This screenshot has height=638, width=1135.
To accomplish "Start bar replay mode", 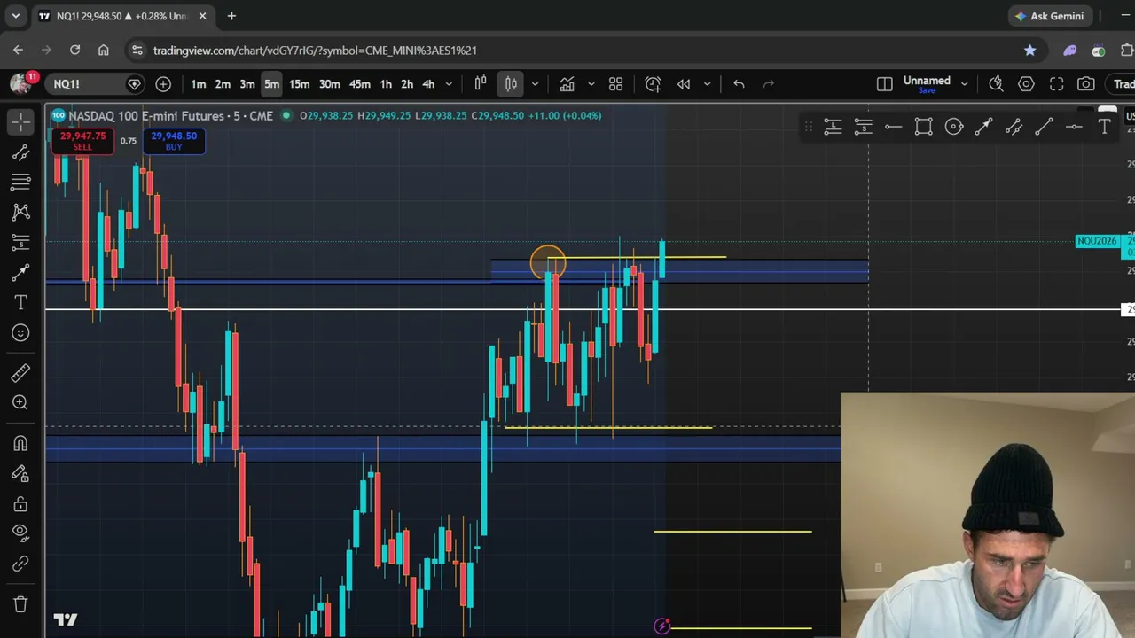I will 684,84.
